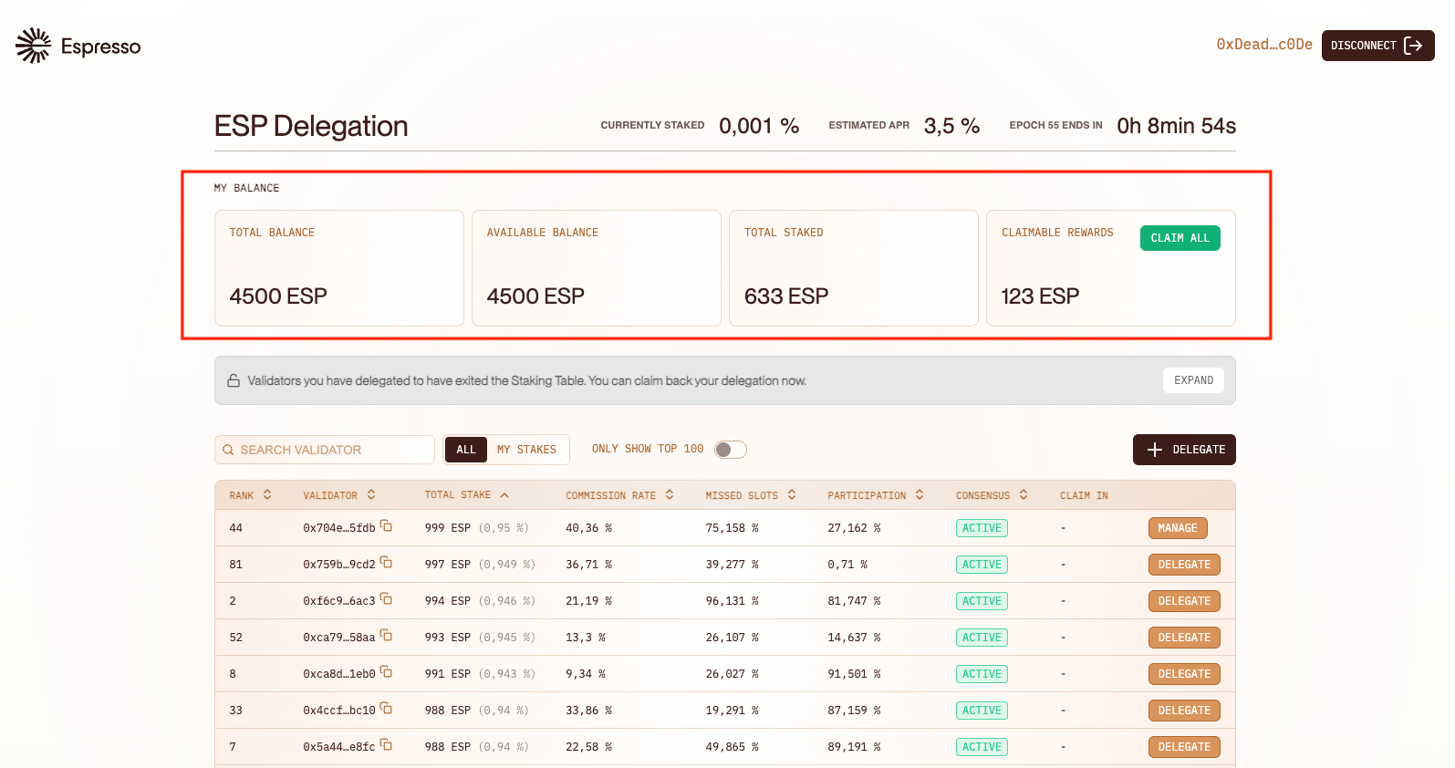Image resolution: width=1455 pixels, height=768 pixels.
Task: Switch to My Stakes tab
Action: 526,450
